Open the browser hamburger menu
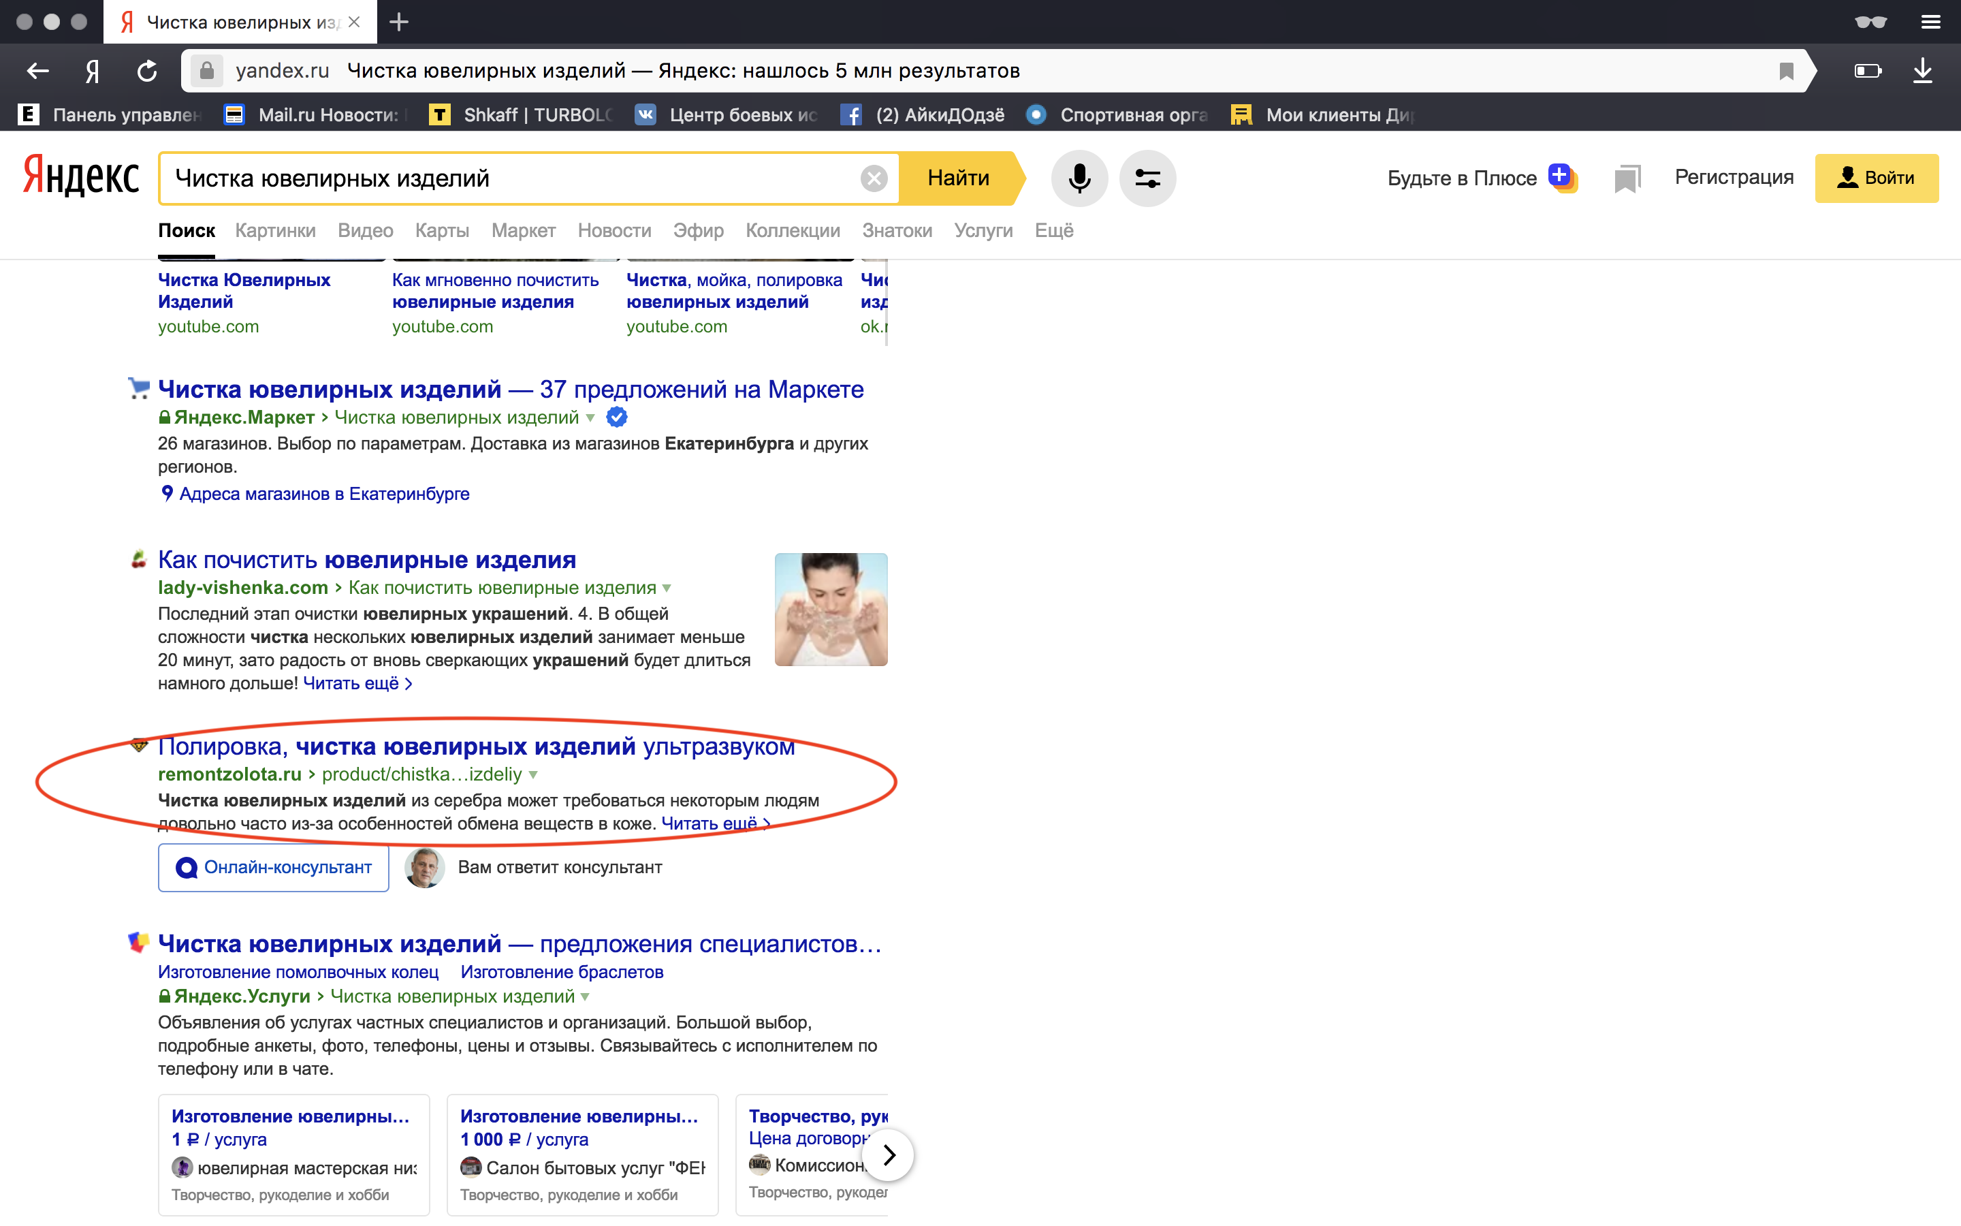1961x1226 pixels. tap(1930, 22)
